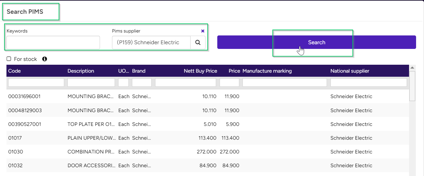Click the Nett Buy Price filter box
This screenshot has width=424, height=176.
pos(186,83)
